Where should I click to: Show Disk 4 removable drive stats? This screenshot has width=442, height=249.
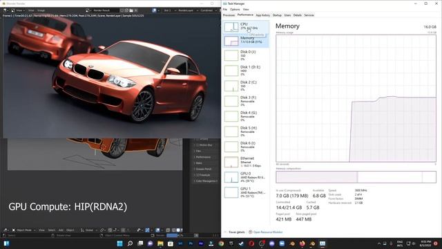click(x=246, y=116)
